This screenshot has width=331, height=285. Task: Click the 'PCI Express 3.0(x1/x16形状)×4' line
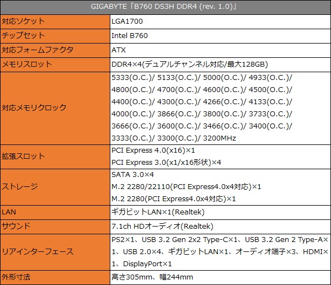[x=167, y=163]
